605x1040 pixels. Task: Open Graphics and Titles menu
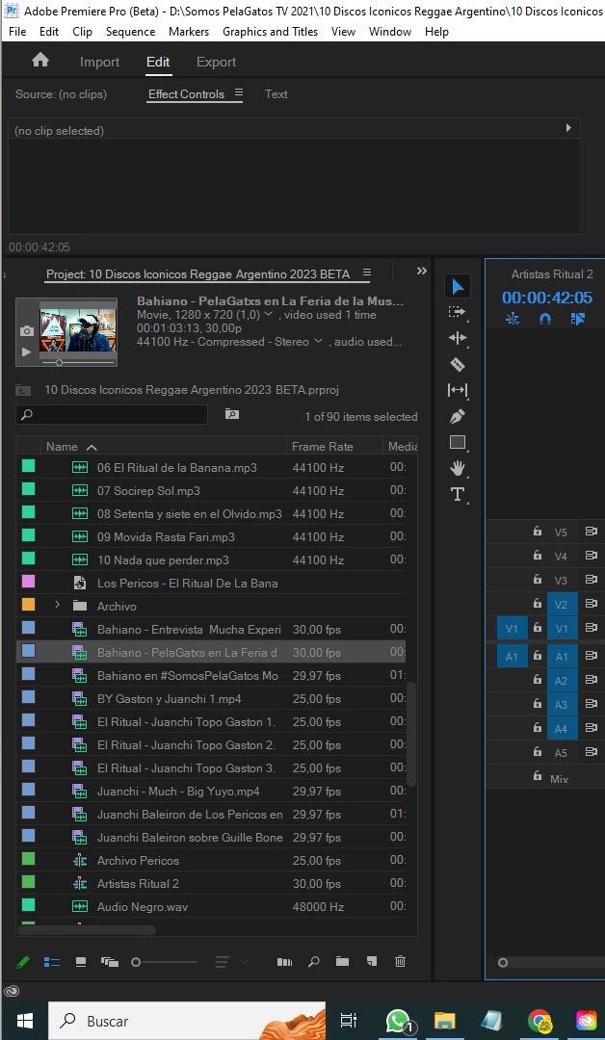coord(270,31)
